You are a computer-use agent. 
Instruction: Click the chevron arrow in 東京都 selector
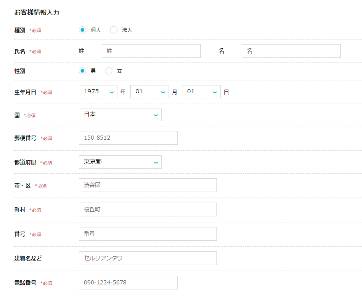[156, 163]
